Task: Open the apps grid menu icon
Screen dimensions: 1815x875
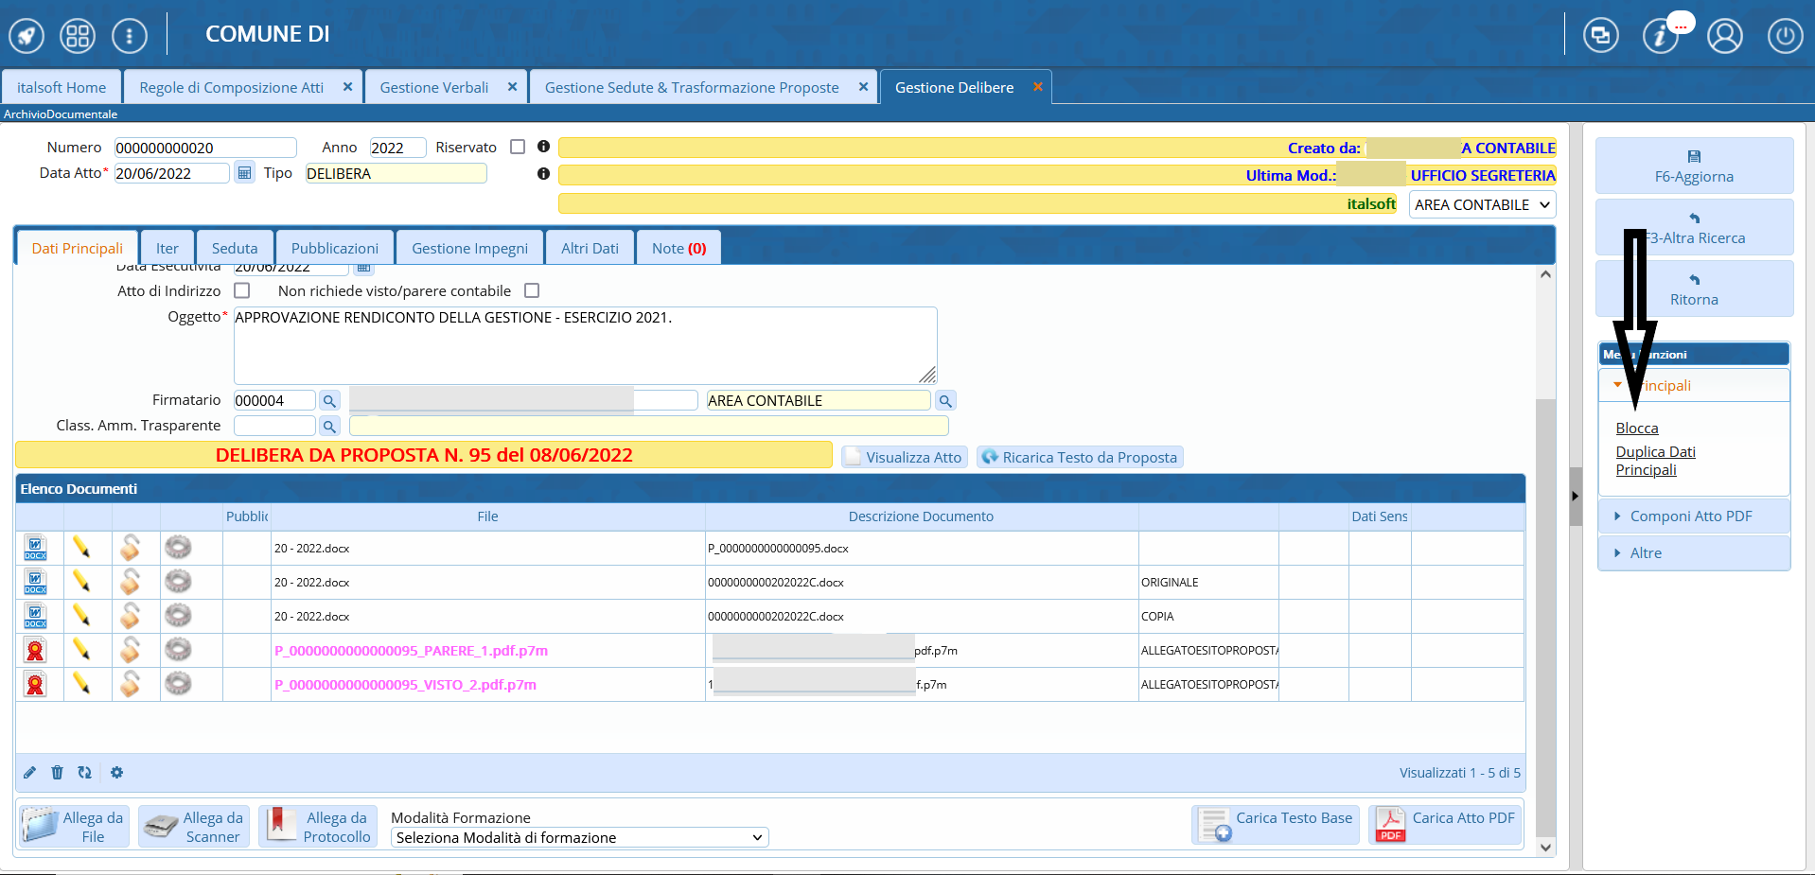Action: [x=78, y=36]
